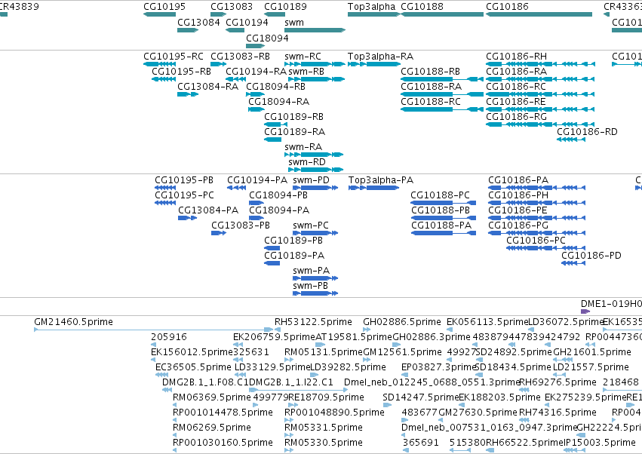Click transcript CG10186-RE
The height and width of the screenshot is (454, 642).
[x=540, y=109]
